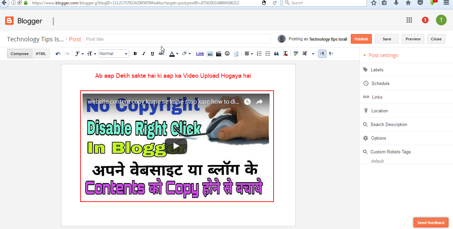Go to the browser home page

[408, 3]
